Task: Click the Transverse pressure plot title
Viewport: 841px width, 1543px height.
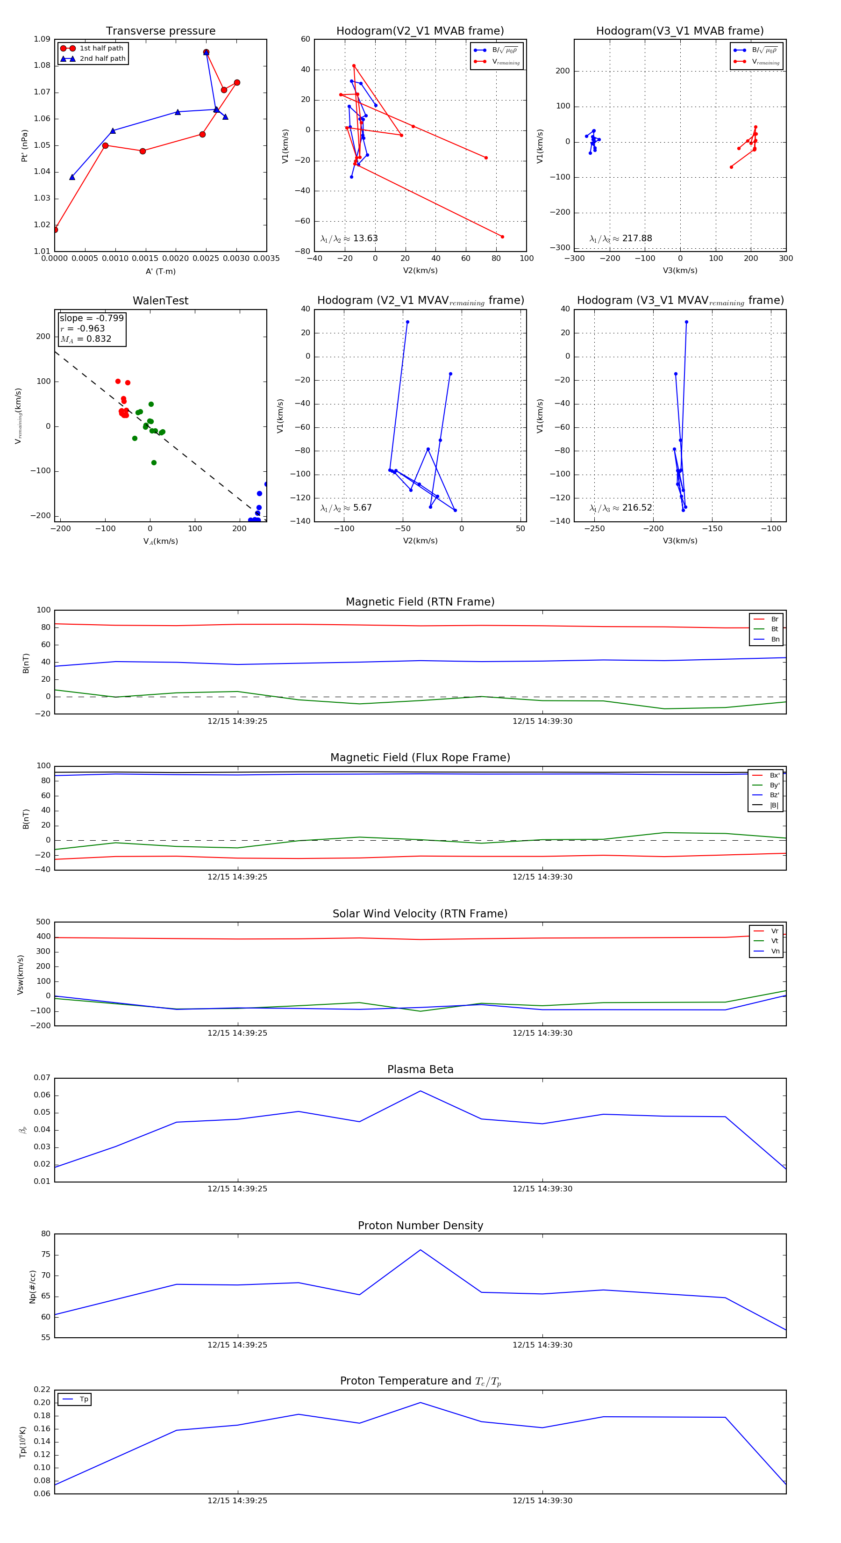Action: (x=160, y=31)
